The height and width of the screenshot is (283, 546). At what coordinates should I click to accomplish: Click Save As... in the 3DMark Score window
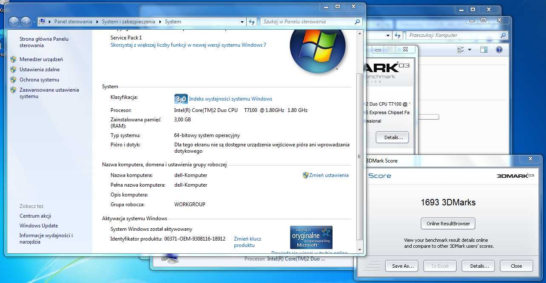point(402,266)
